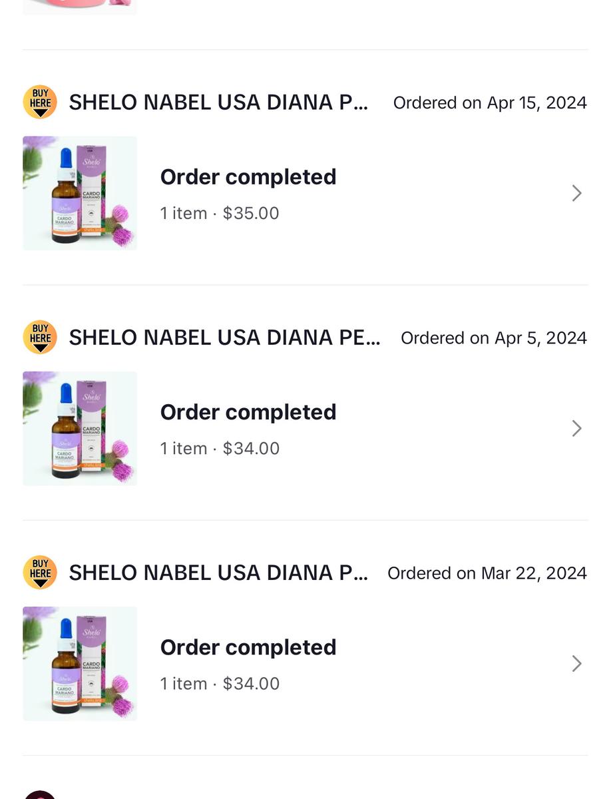The image size is (611, 799).
Task: Tap the Buy Here shop icon on the Apr 5 order
Action: [40, 337]
